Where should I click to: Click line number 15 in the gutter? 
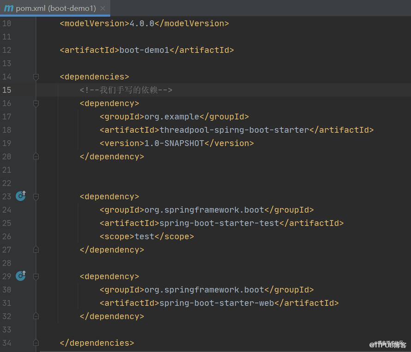click(7, 90)
